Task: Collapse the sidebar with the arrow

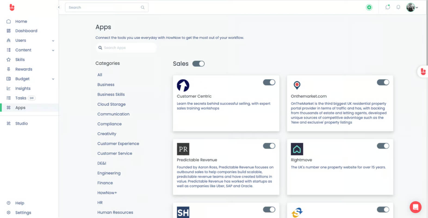Action: pyautogui.click(x=59, y=7)
